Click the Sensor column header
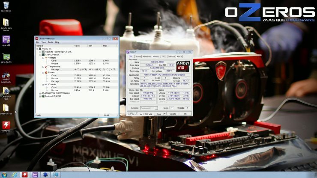This screenshot has height=178, width=317. pos(54,46)
